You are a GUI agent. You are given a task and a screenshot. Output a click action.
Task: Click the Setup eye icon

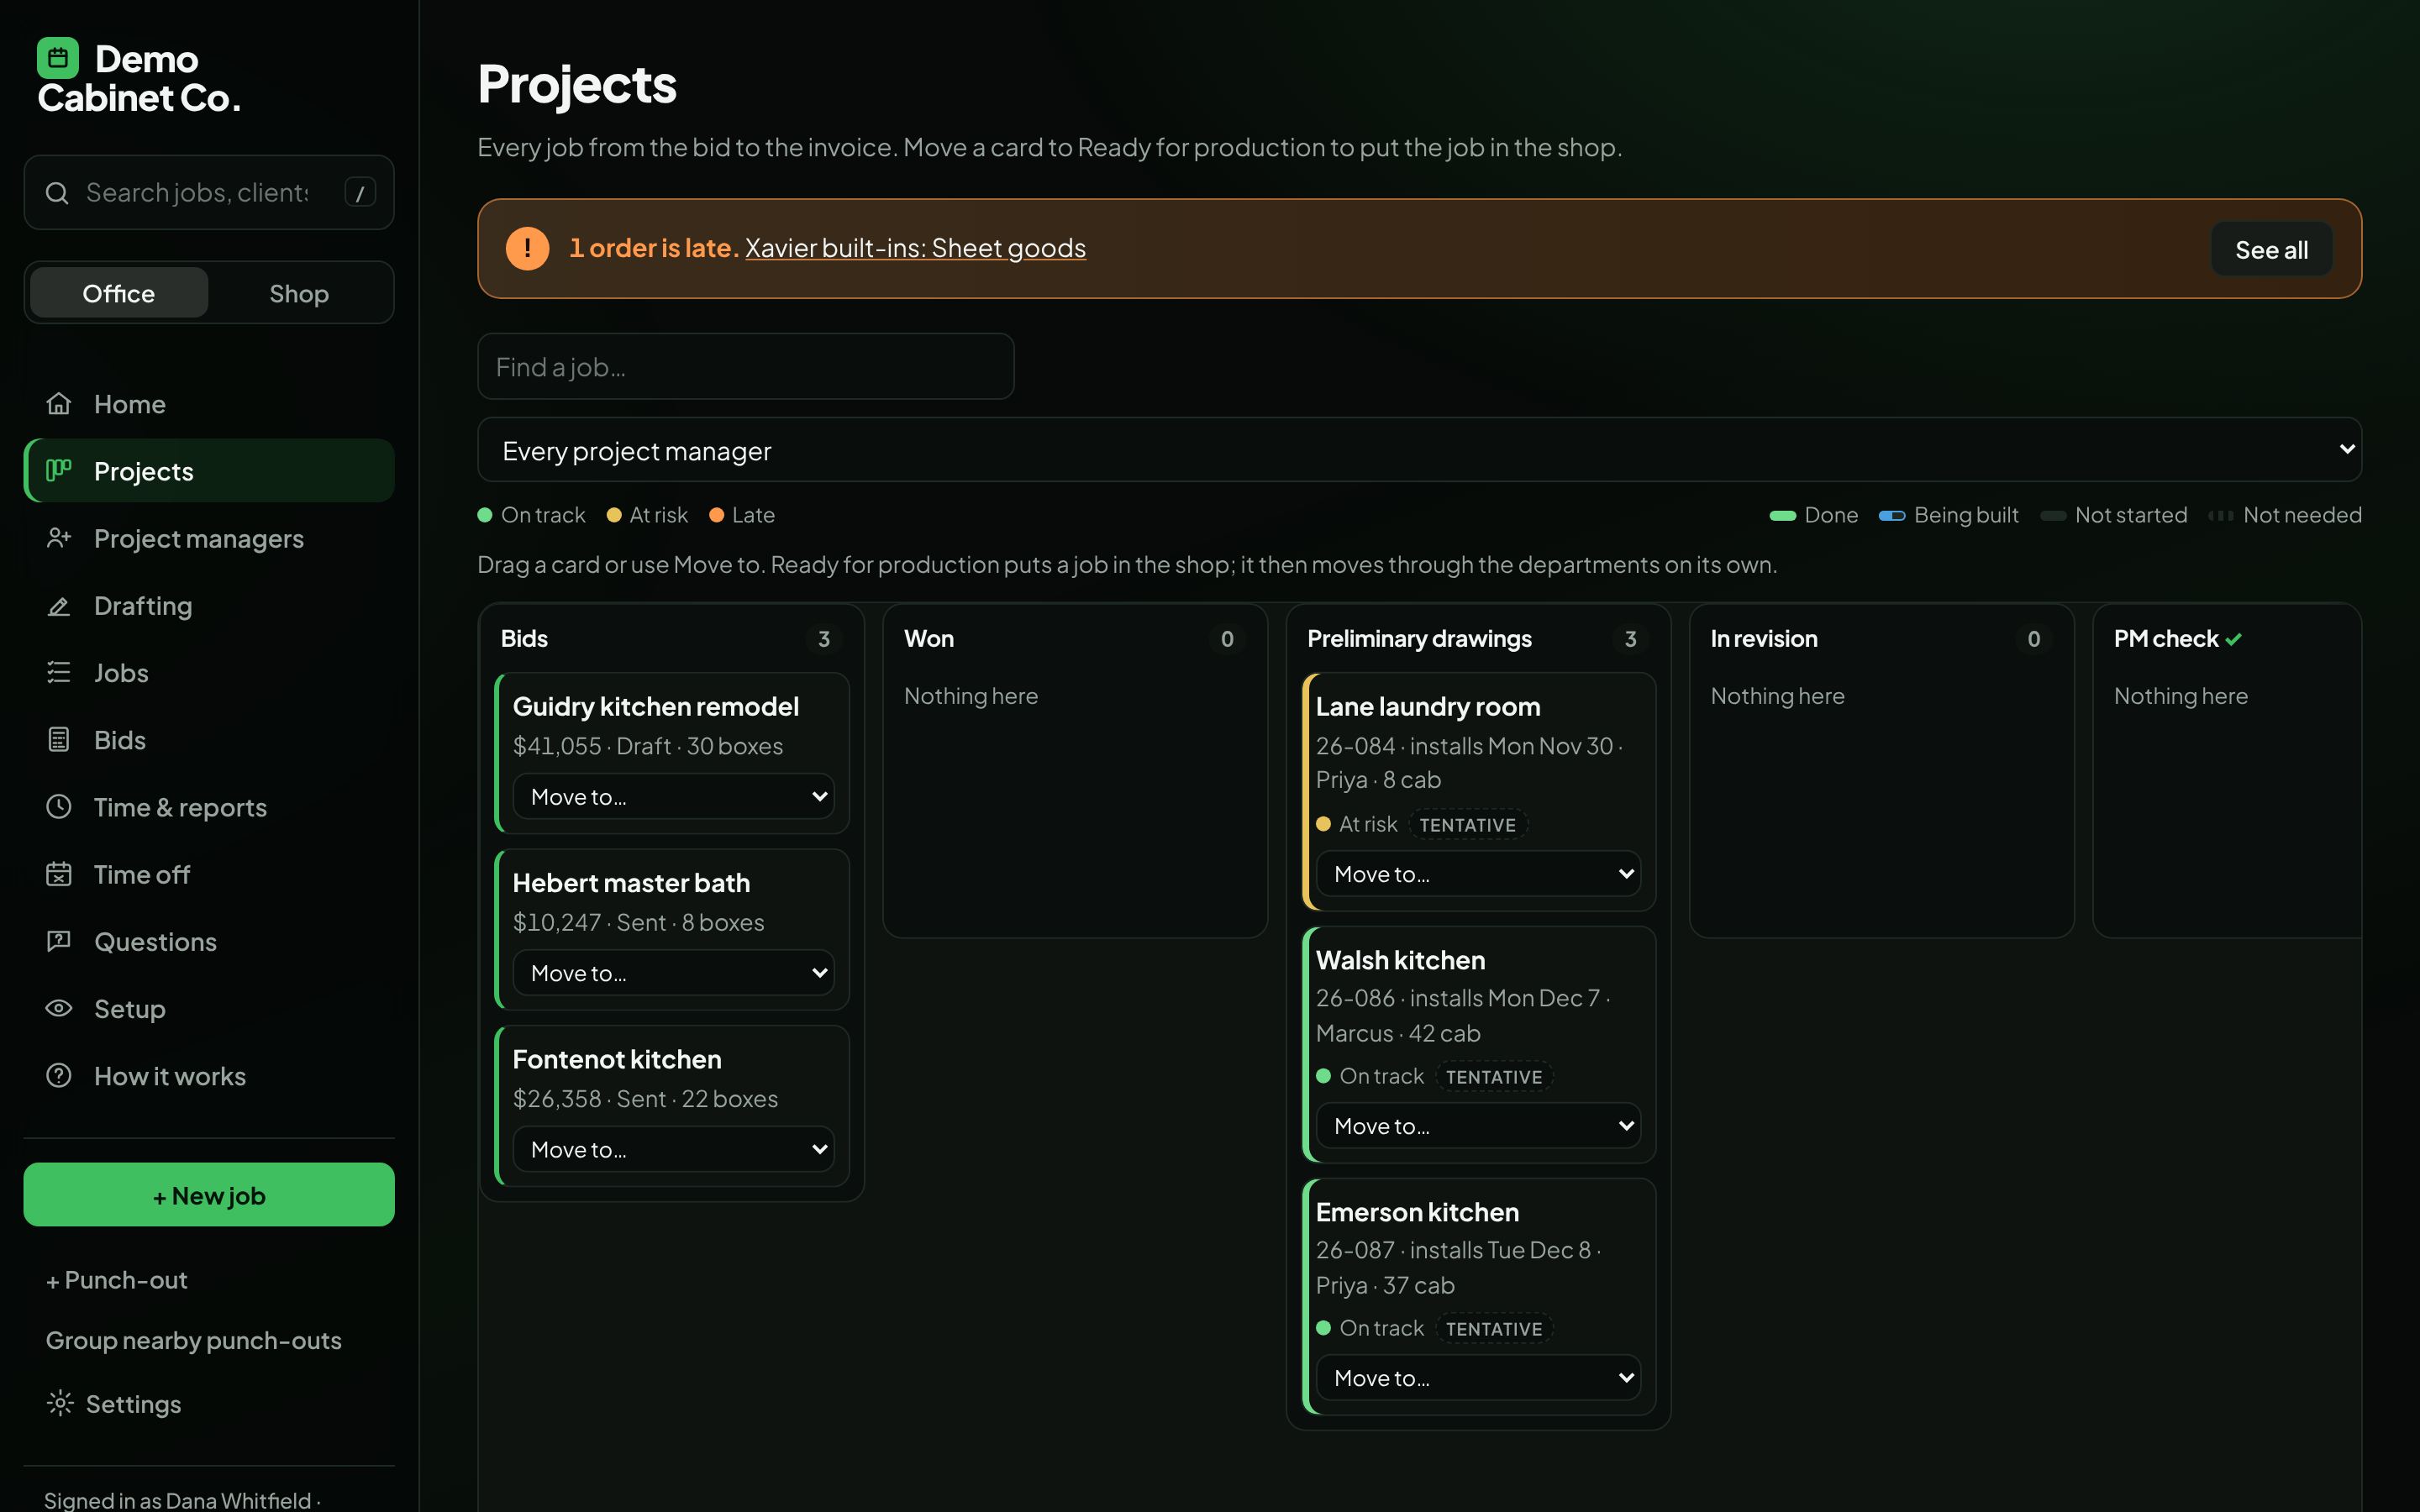coord(59,1008)
